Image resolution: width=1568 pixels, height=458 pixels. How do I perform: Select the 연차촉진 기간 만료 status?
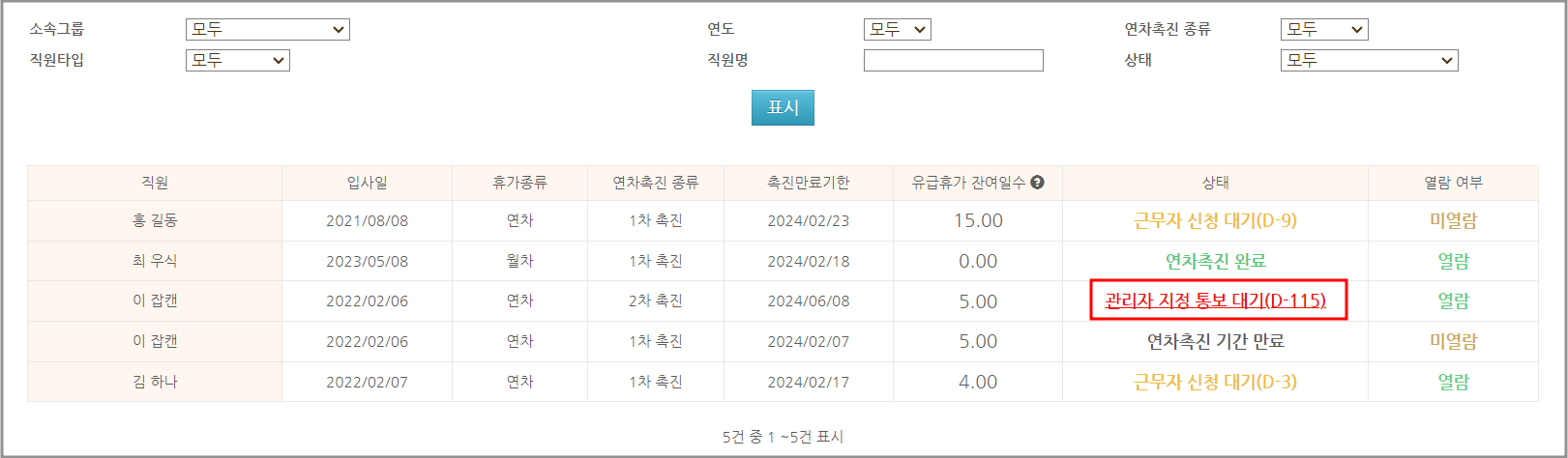(x=1215, y=341)
